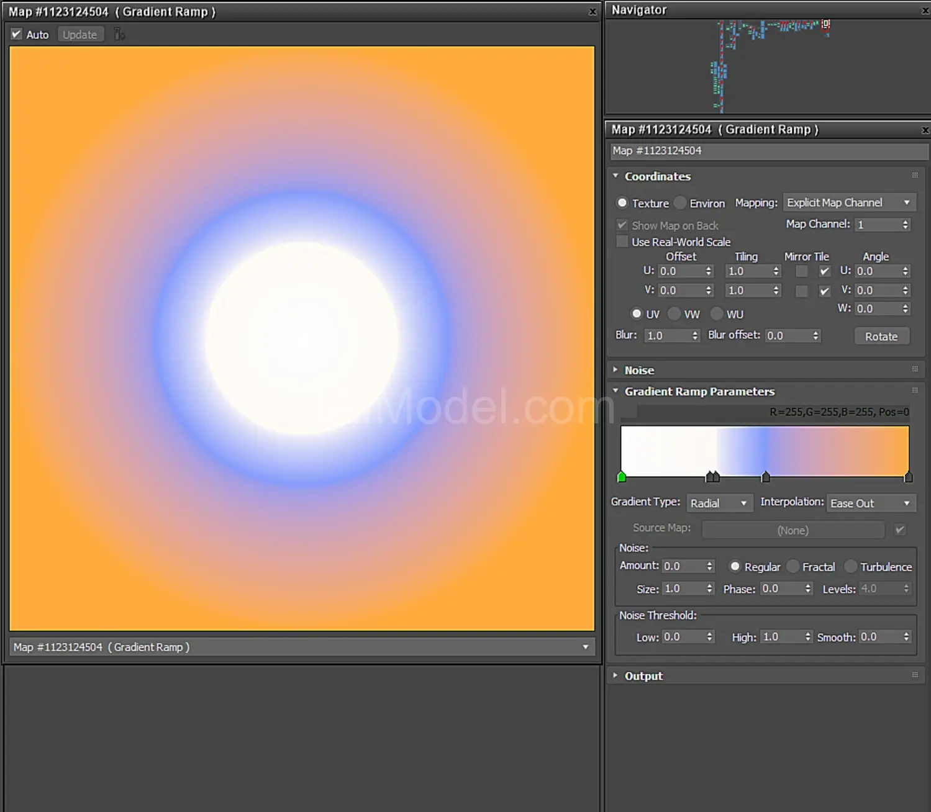This screenshot has height=812, width=931.
Task: Toggle the Auto preview checkbox
Action: tap(17, 34)
